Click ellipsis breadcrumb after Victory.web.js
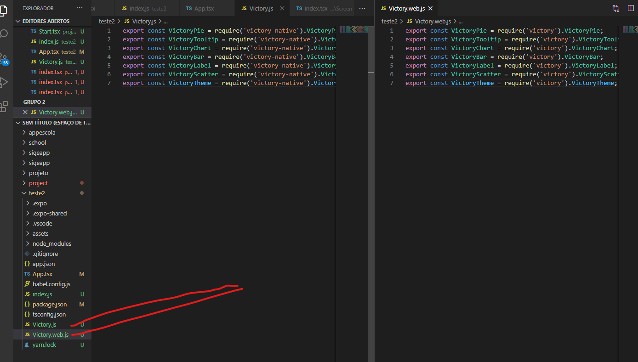The width and height of the screenshot is (638, 362). (x=460, y=21)
